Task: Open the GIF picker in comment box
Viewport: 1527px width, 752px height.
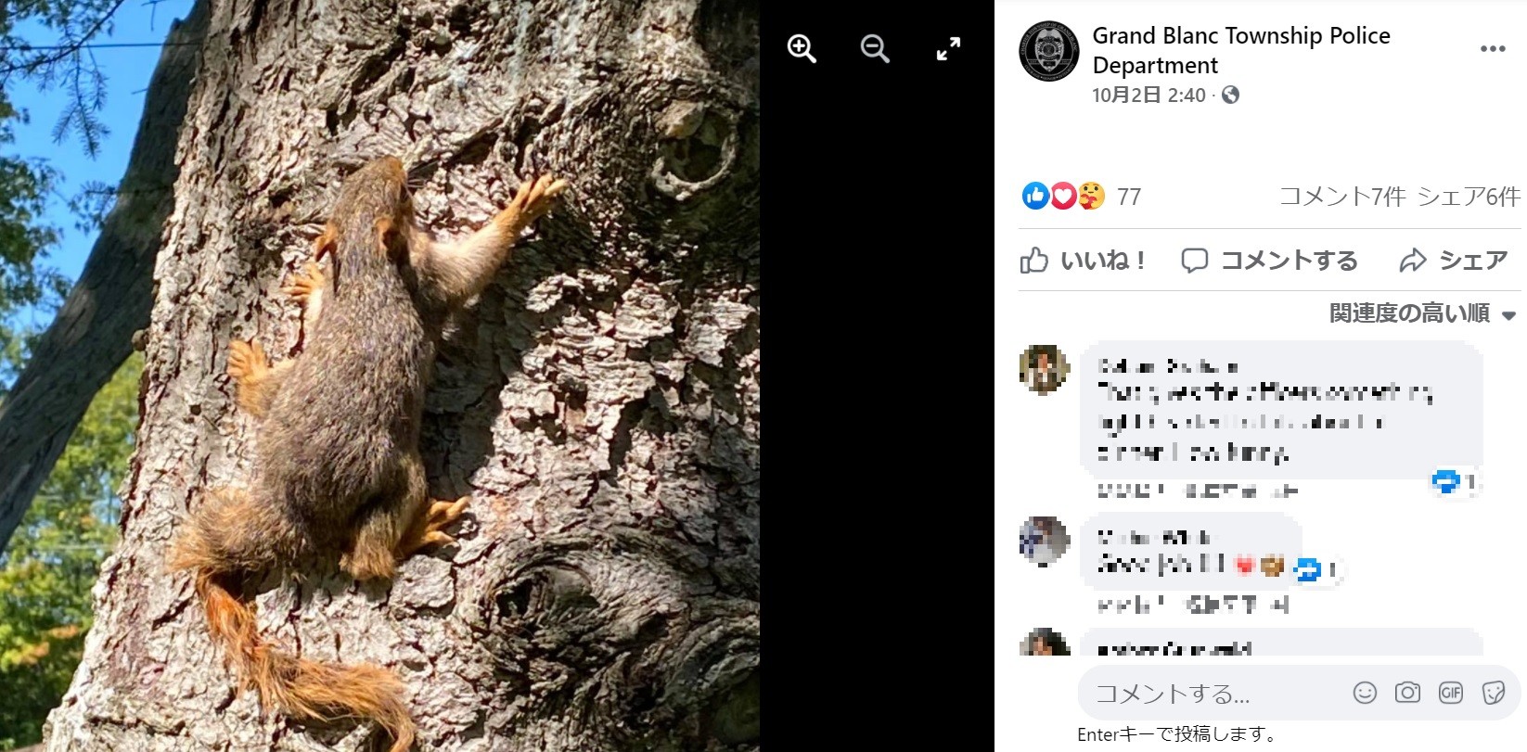Action: point(1450,693)
